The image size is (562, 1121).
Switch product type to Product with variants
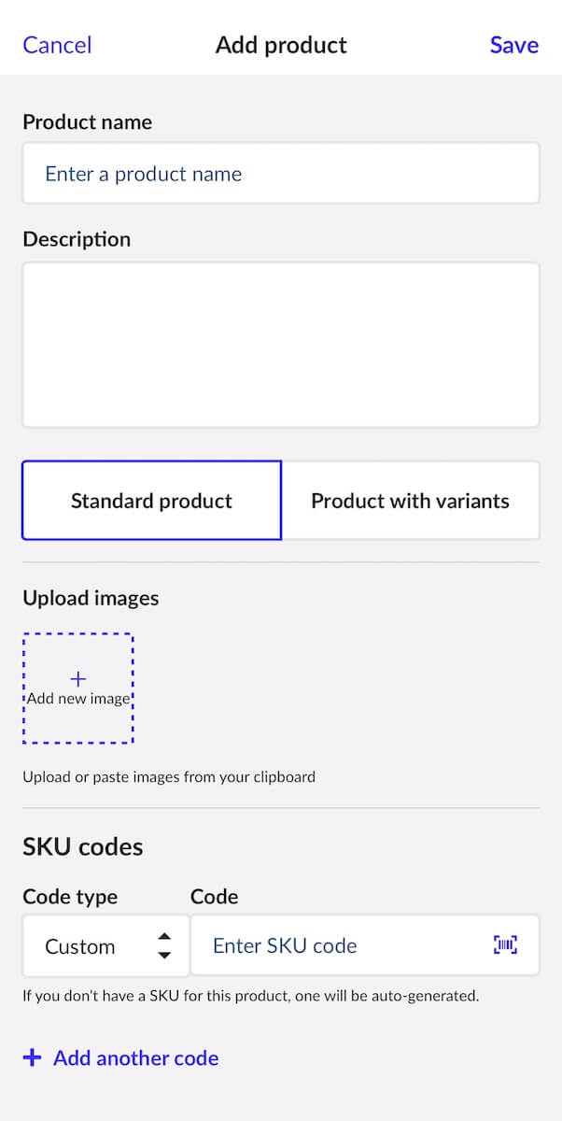tap(411, 500)
